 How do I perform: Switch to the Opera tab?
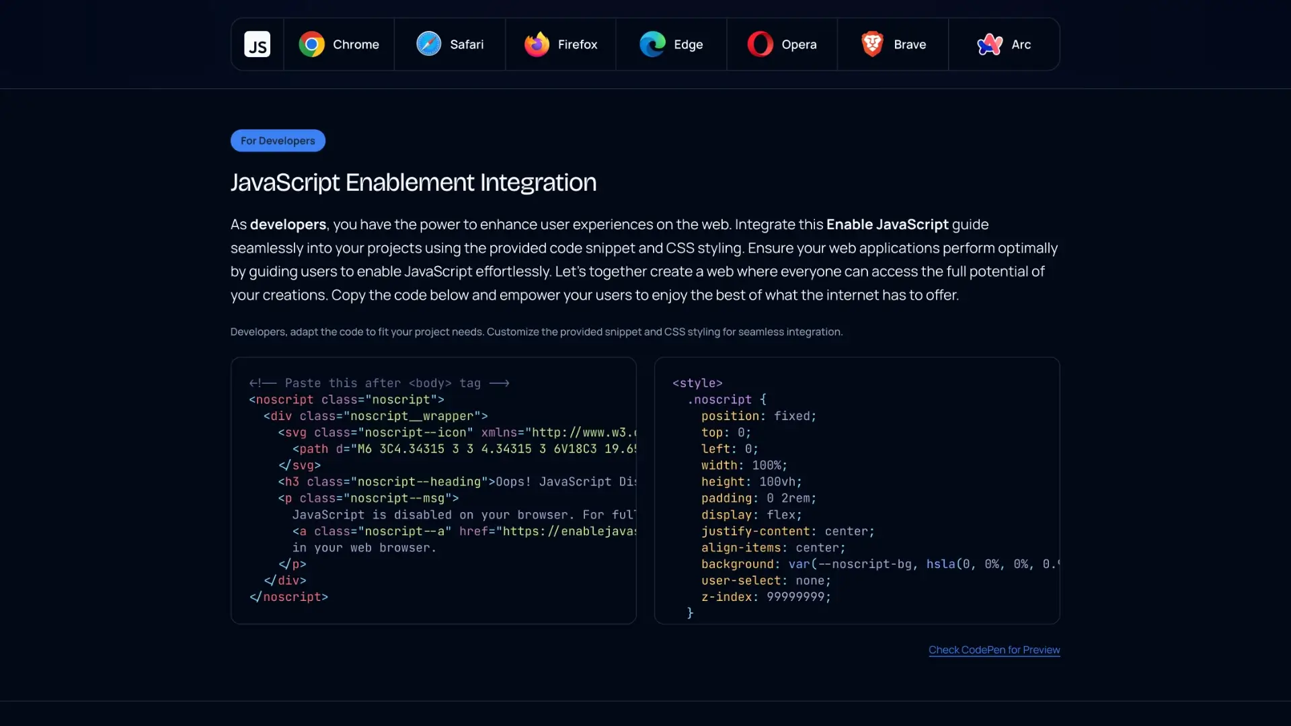click(x=782, y=44)
